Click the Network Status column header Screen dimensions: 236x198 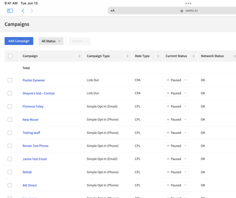pos(212,56)
